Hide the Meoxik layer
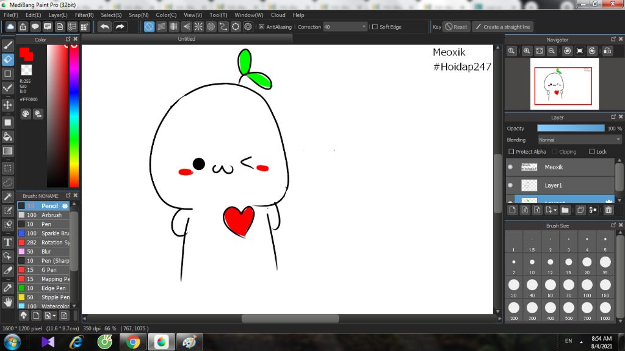Viewport: 625px width, 351px height. (x=510, y=167)
